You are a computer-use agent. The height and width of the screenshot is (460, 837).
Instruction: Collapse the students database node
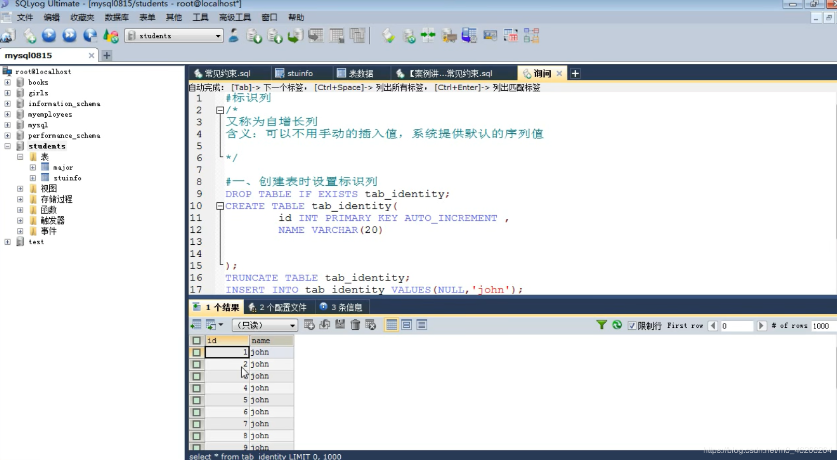(x=7, y=146)
